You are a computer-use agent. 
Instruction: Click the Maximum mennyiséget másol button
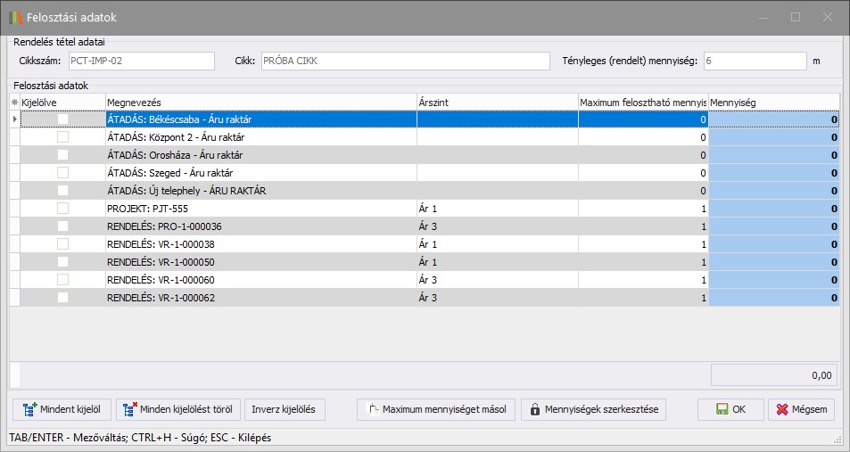pyautogui.click(x=435, y=409)
